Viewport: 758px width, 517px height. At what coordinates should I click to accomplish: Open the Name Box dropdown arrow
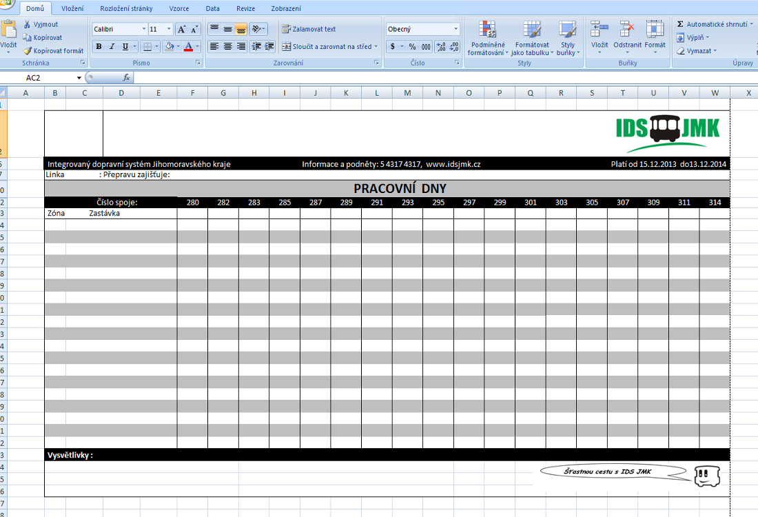click(x=79, y=78)
